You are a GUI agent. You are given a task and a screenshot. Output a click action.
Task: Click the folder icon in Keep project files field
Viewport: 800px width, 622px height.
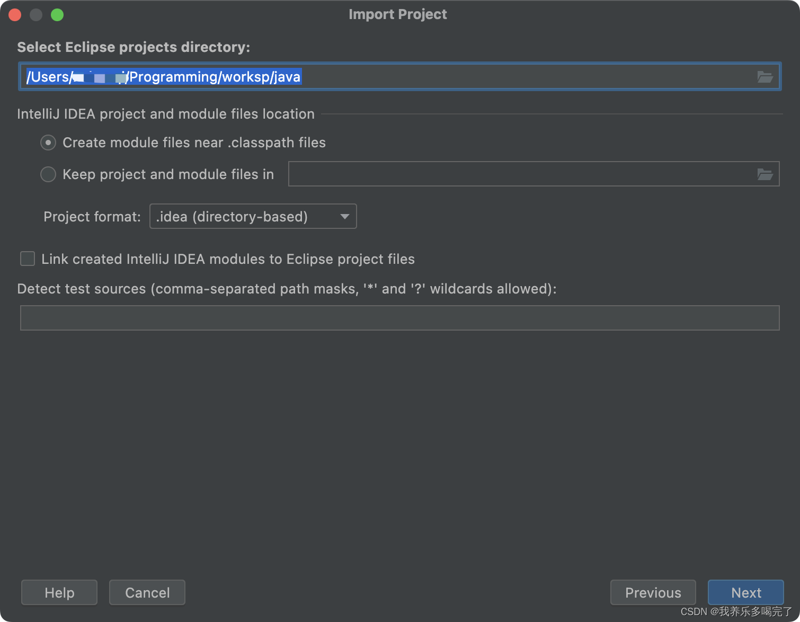(765, 174)
